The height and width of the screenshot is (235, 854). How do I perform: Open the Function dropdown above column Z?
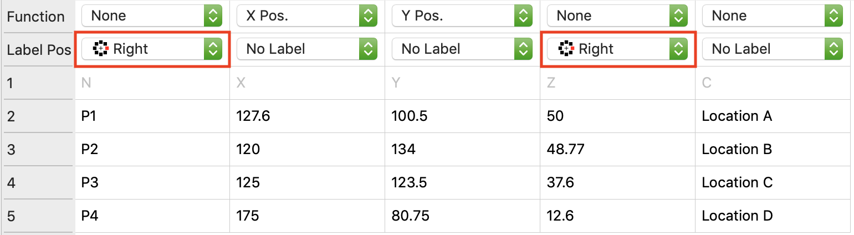(617, 16)
